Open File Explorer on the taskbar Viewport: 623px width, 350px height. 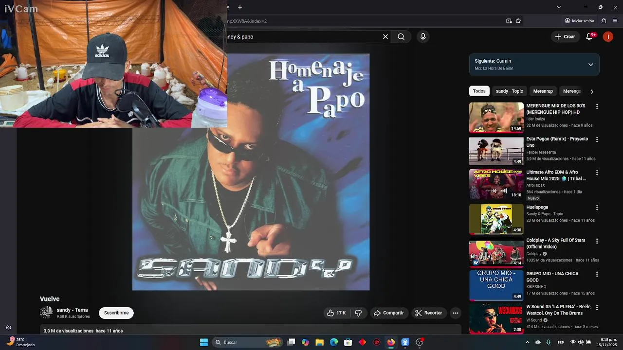tap(319, 342)
